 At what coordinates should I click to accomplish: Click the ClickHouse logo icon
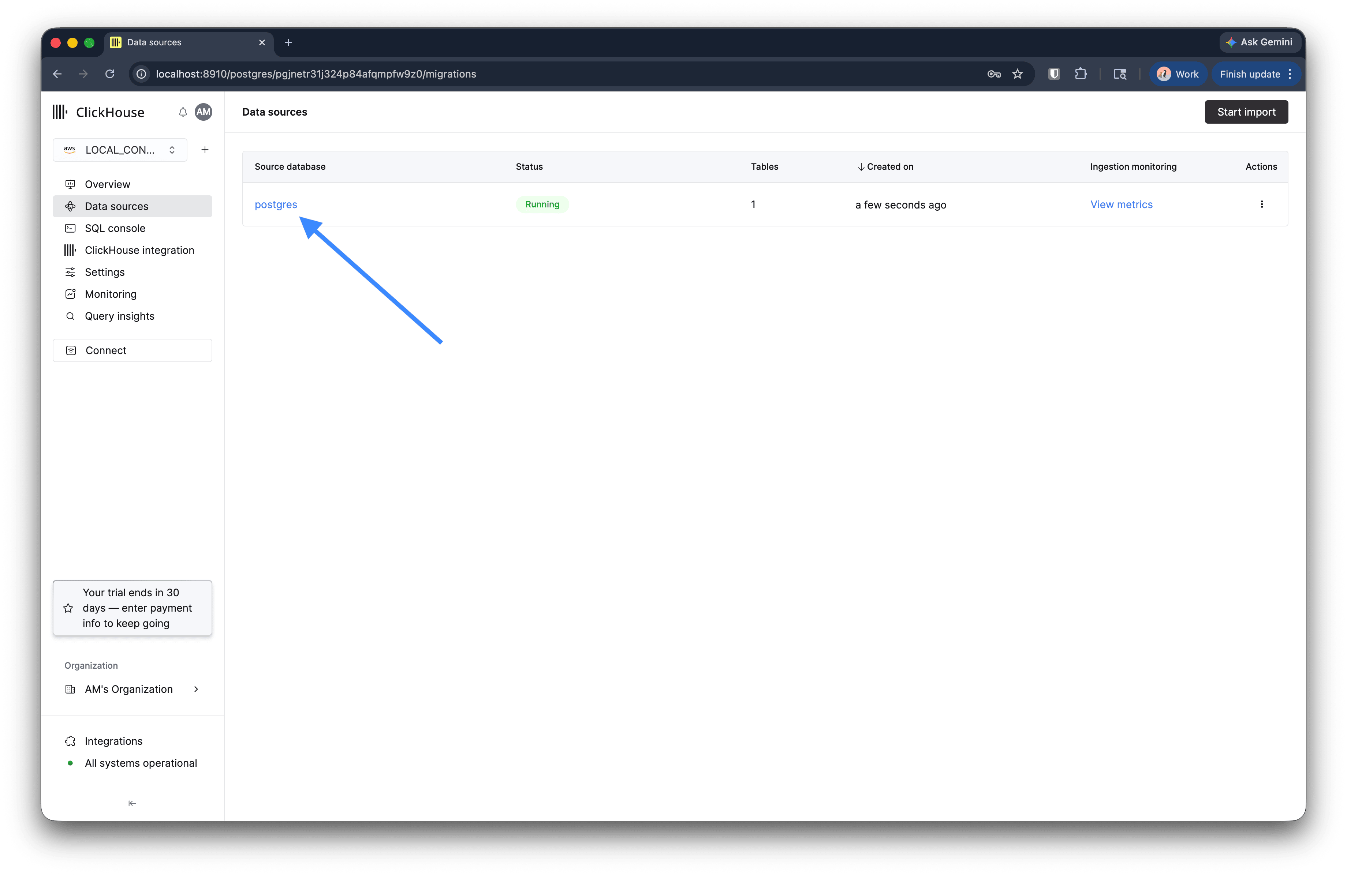click(59, 112)
